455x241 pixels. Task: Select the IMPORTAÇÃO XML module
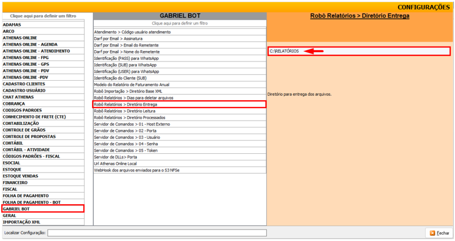[x=43, y=222]
